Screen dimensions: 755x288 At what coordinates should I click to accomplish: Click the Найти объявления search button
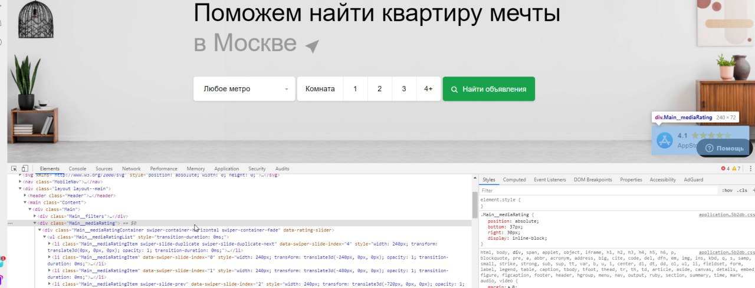coord(489,89)
